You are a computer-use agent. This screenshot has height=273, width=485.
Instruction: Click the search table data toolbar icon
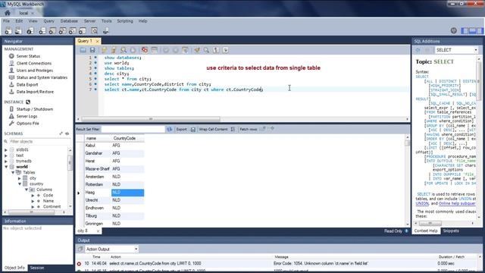tap(94, 30)
